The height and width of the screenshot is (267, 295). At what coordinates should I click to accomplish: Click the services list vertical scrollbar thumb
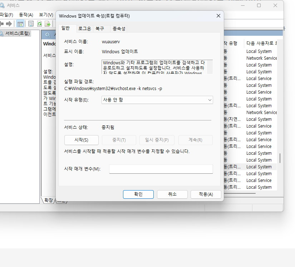click(280, 158)
